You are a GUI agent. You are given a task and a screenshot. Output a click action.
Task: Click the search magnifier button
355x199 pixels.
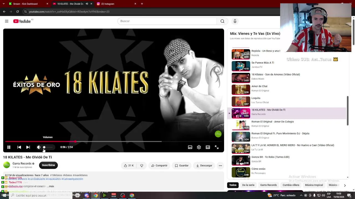[x=222, y=21]
